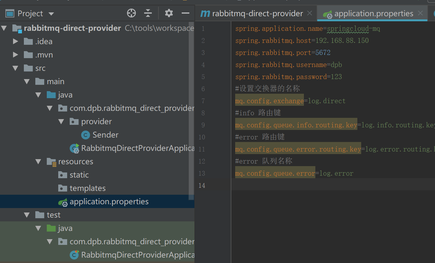Viewport: 435px width, 263px height.
Task: Click the static folder icon
Action: (x=63, y=175)
